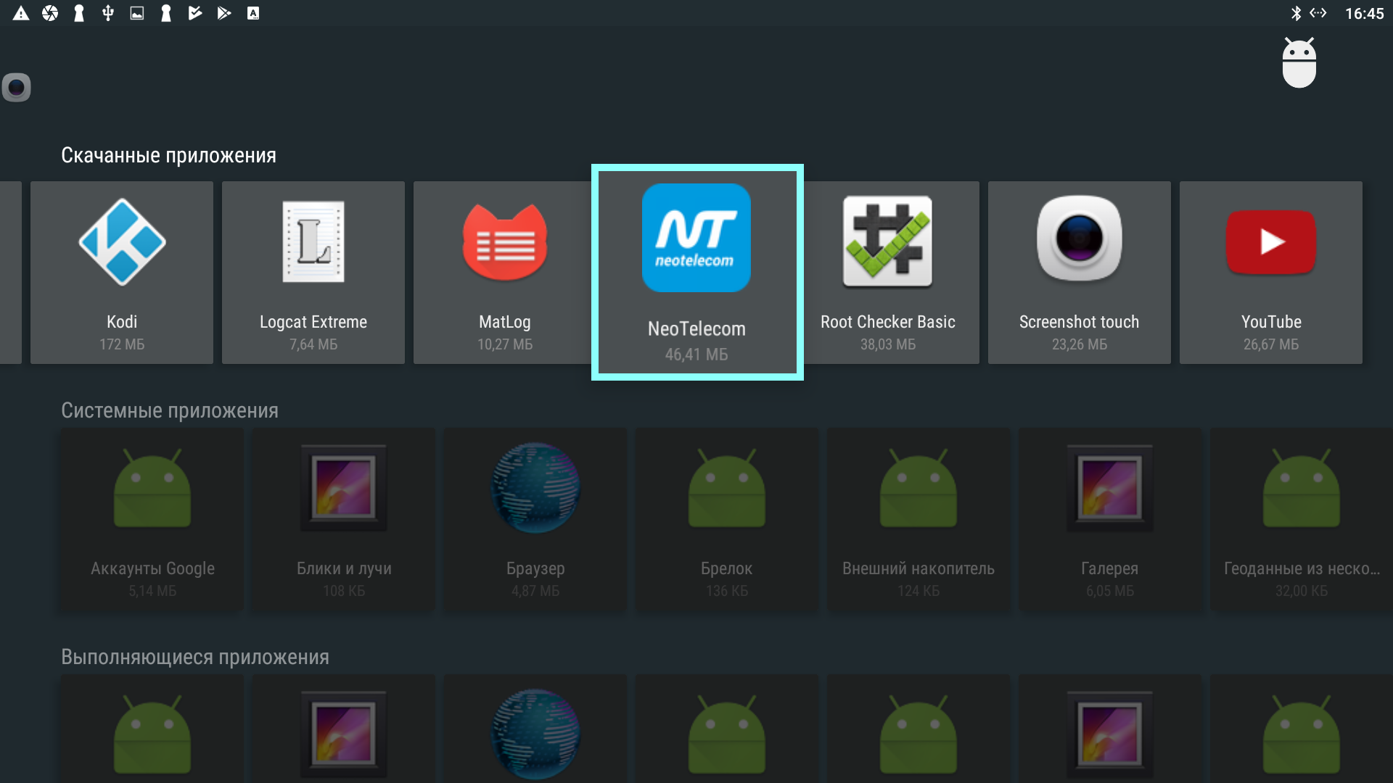
Task: Click the Аккаунты Google label
Action: (152, 568)
